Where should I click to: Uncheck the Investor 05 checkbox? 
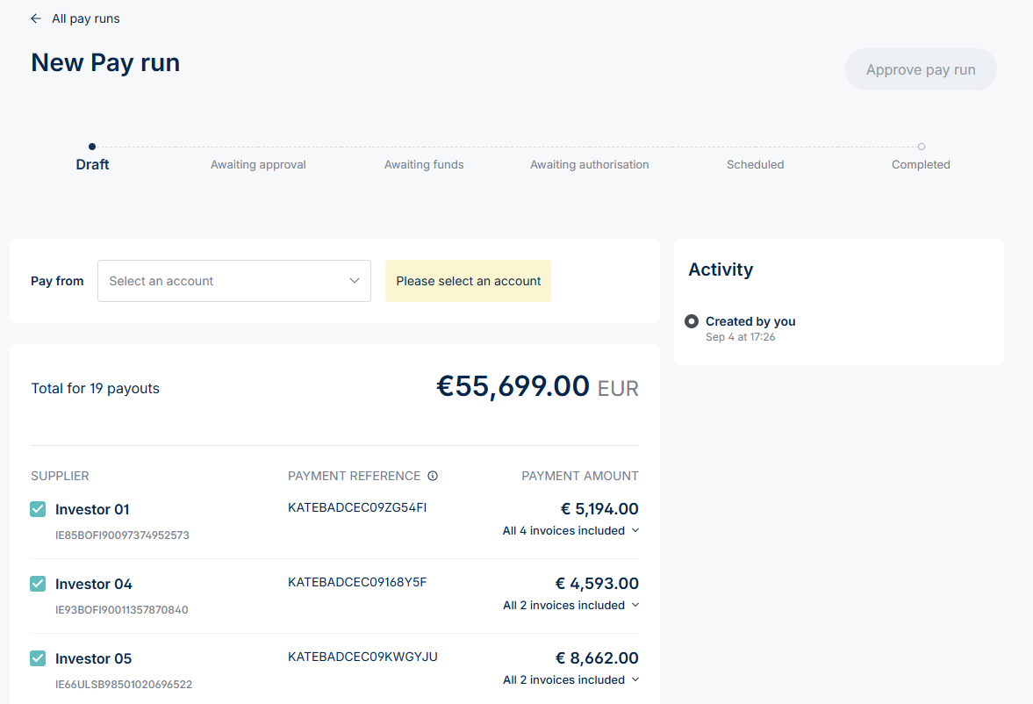(x=39, y=657)
